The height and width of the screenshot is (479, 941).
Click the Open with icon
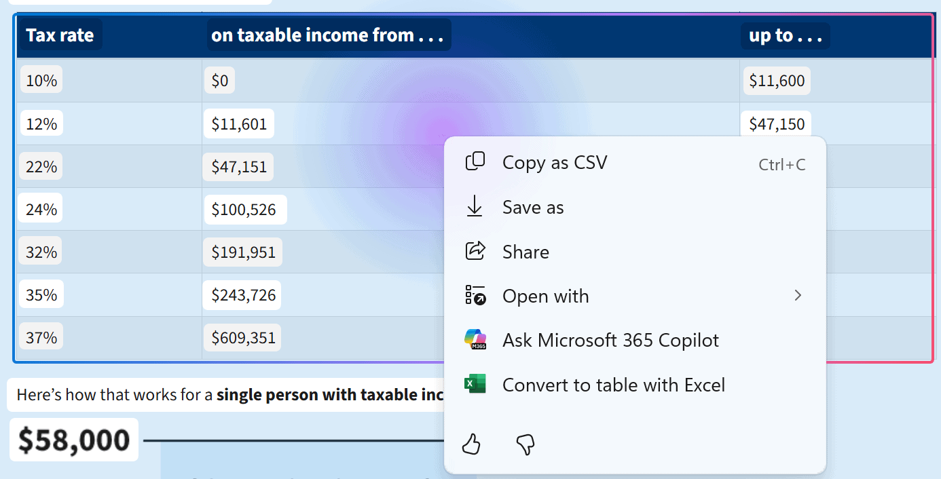475,296
